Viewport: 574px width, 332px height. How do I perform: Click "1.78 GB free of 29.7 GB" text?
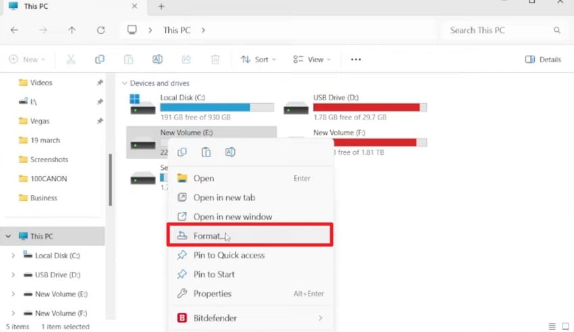pos(350,117)
